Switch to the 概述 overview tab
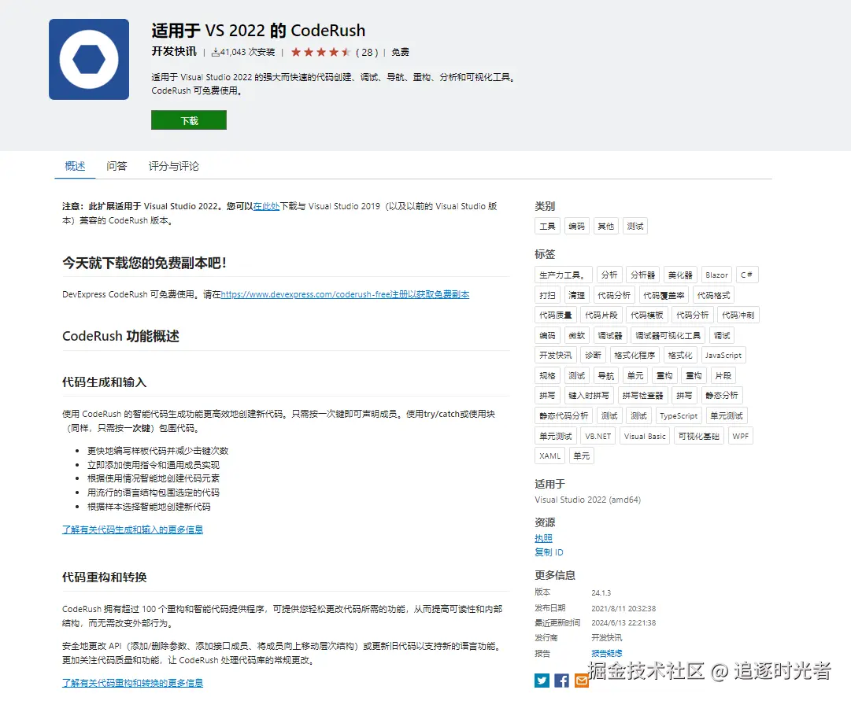 (x=75, y=166)
